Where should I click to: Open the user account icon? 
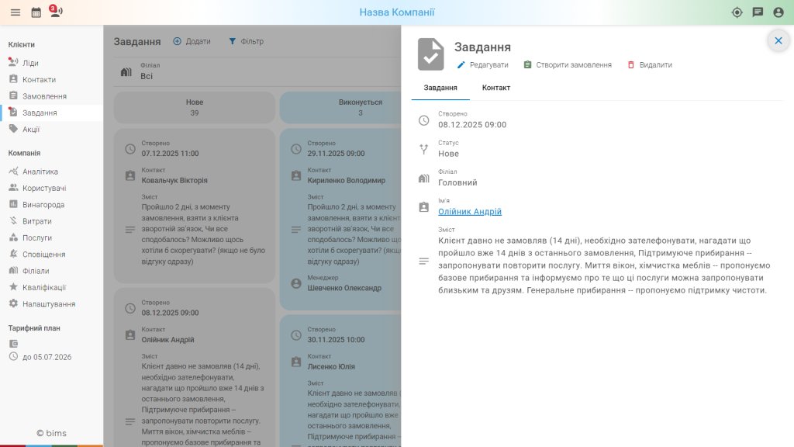click(x=778, y=12)
